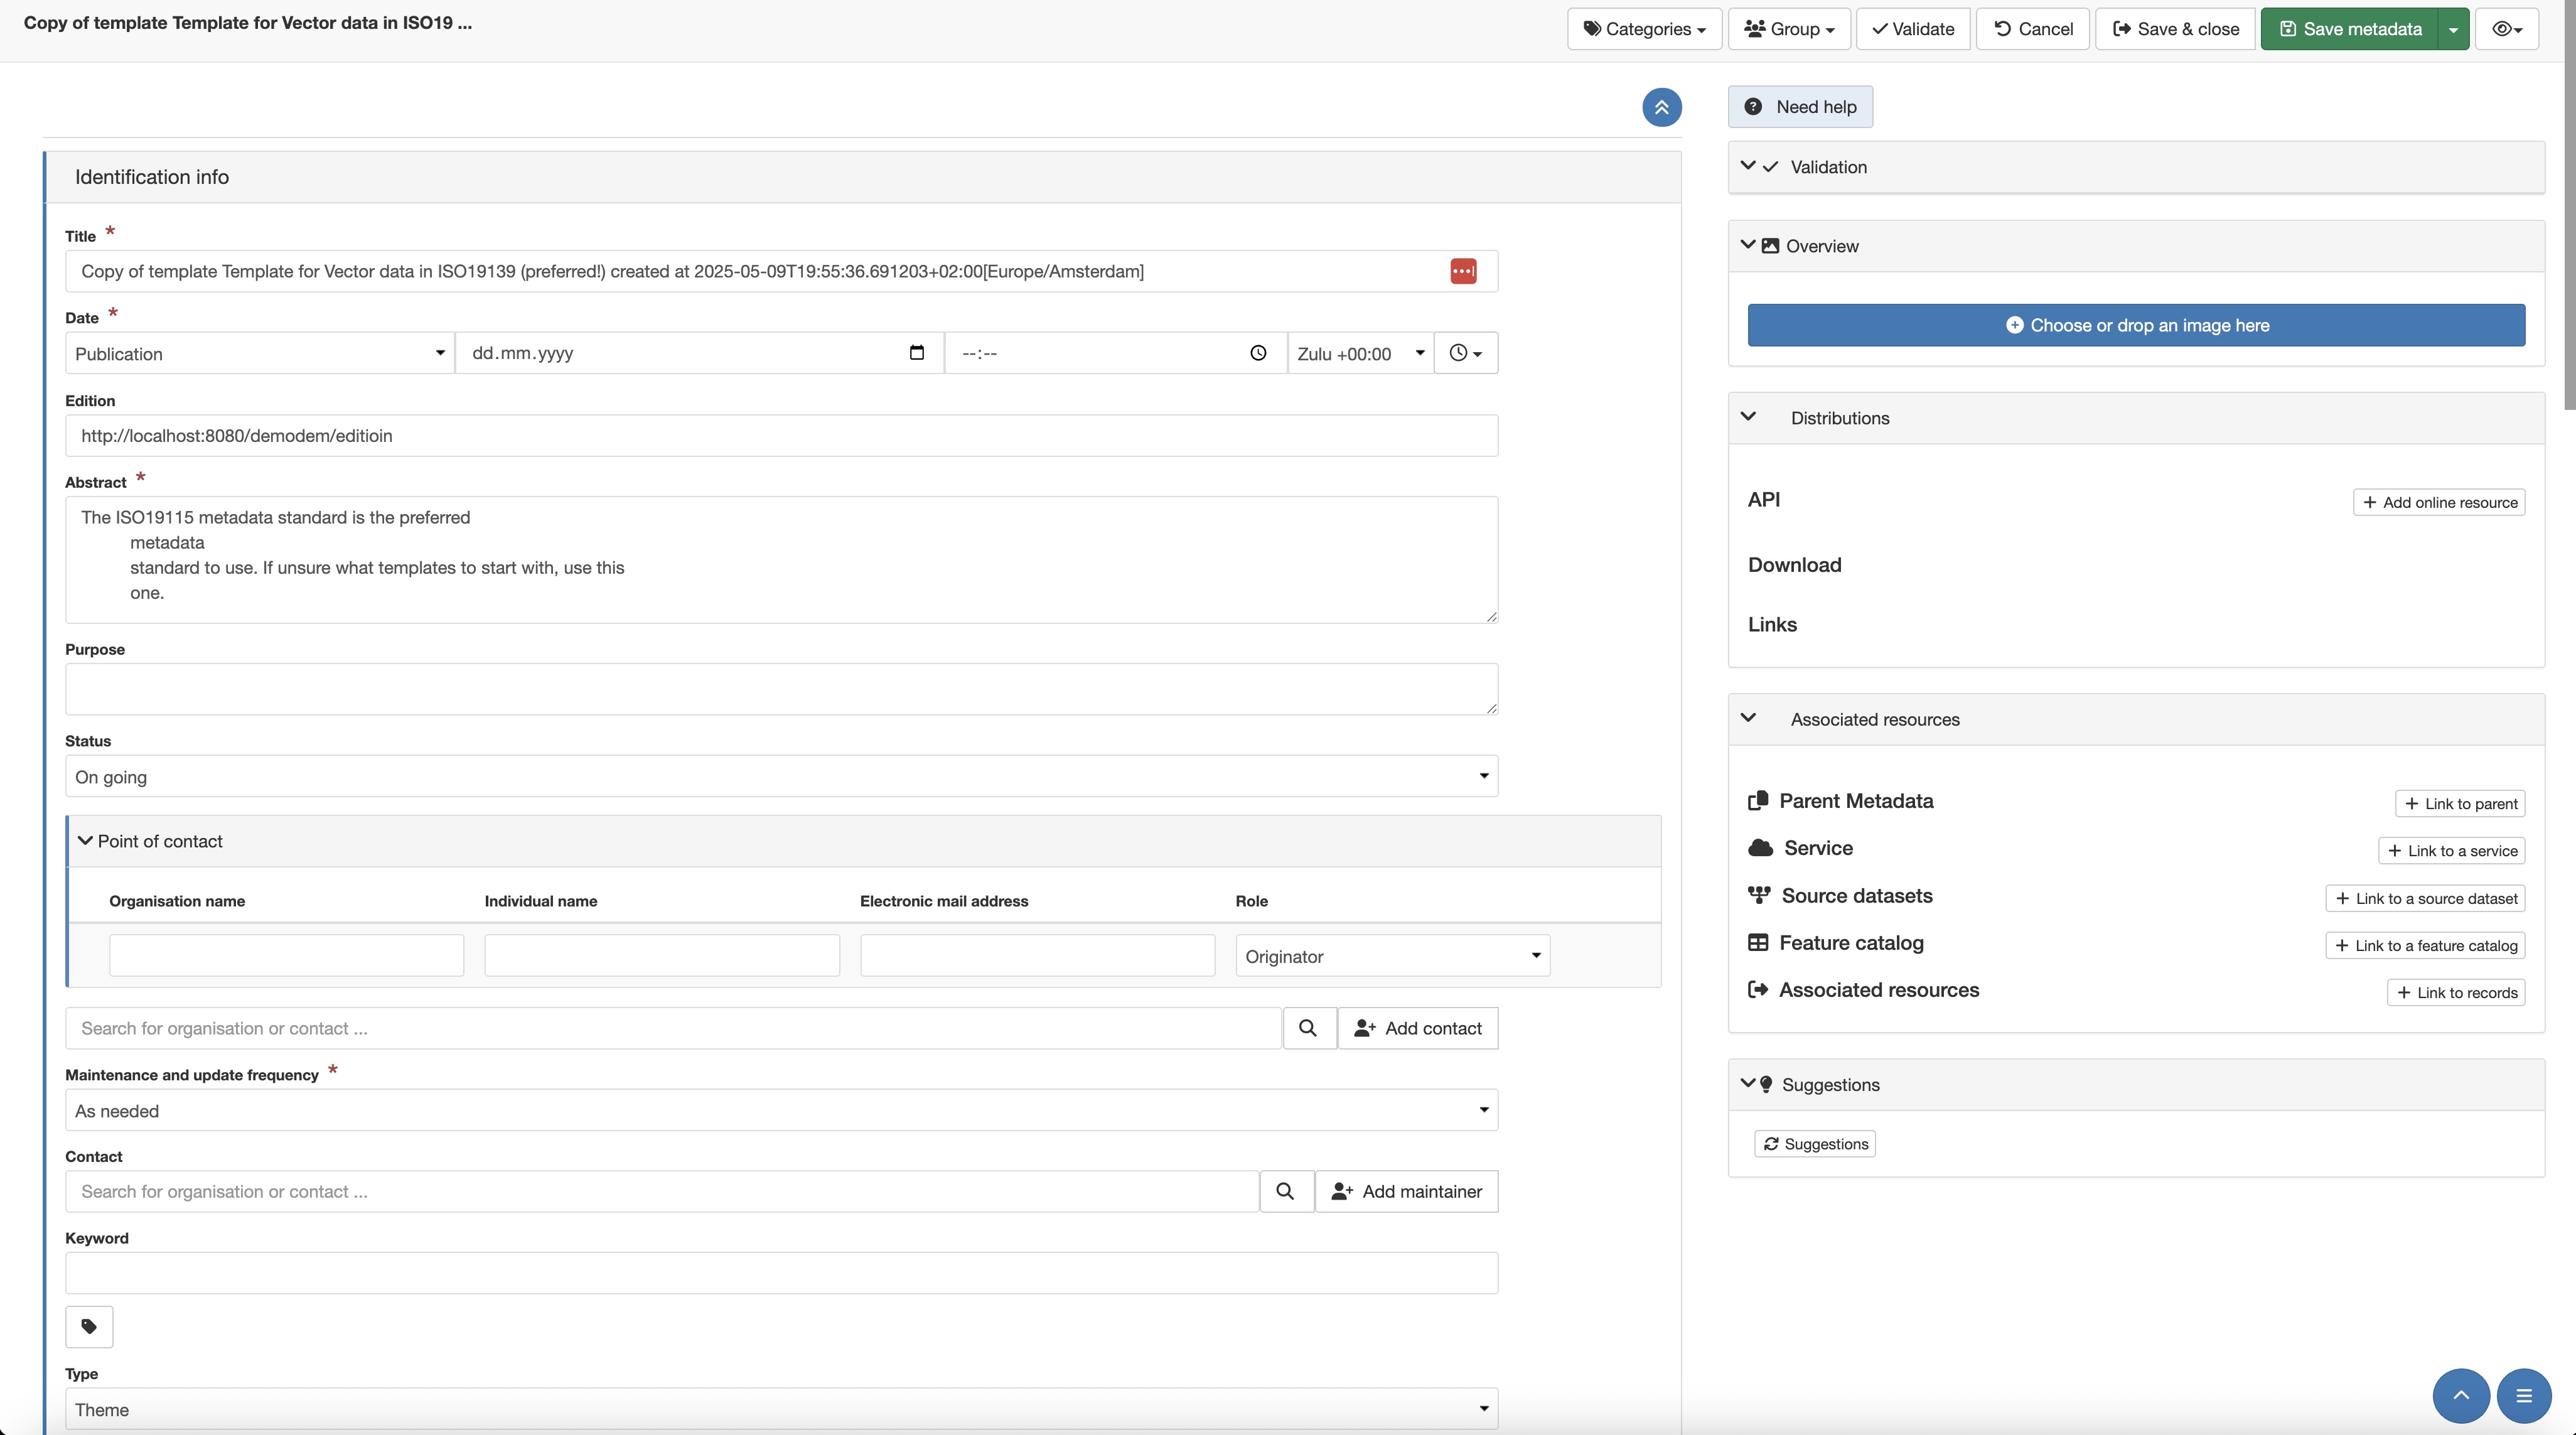Open the time picker clock icon
The height and width of the screenshot is (1435, 2576).
click(1258, 352)
